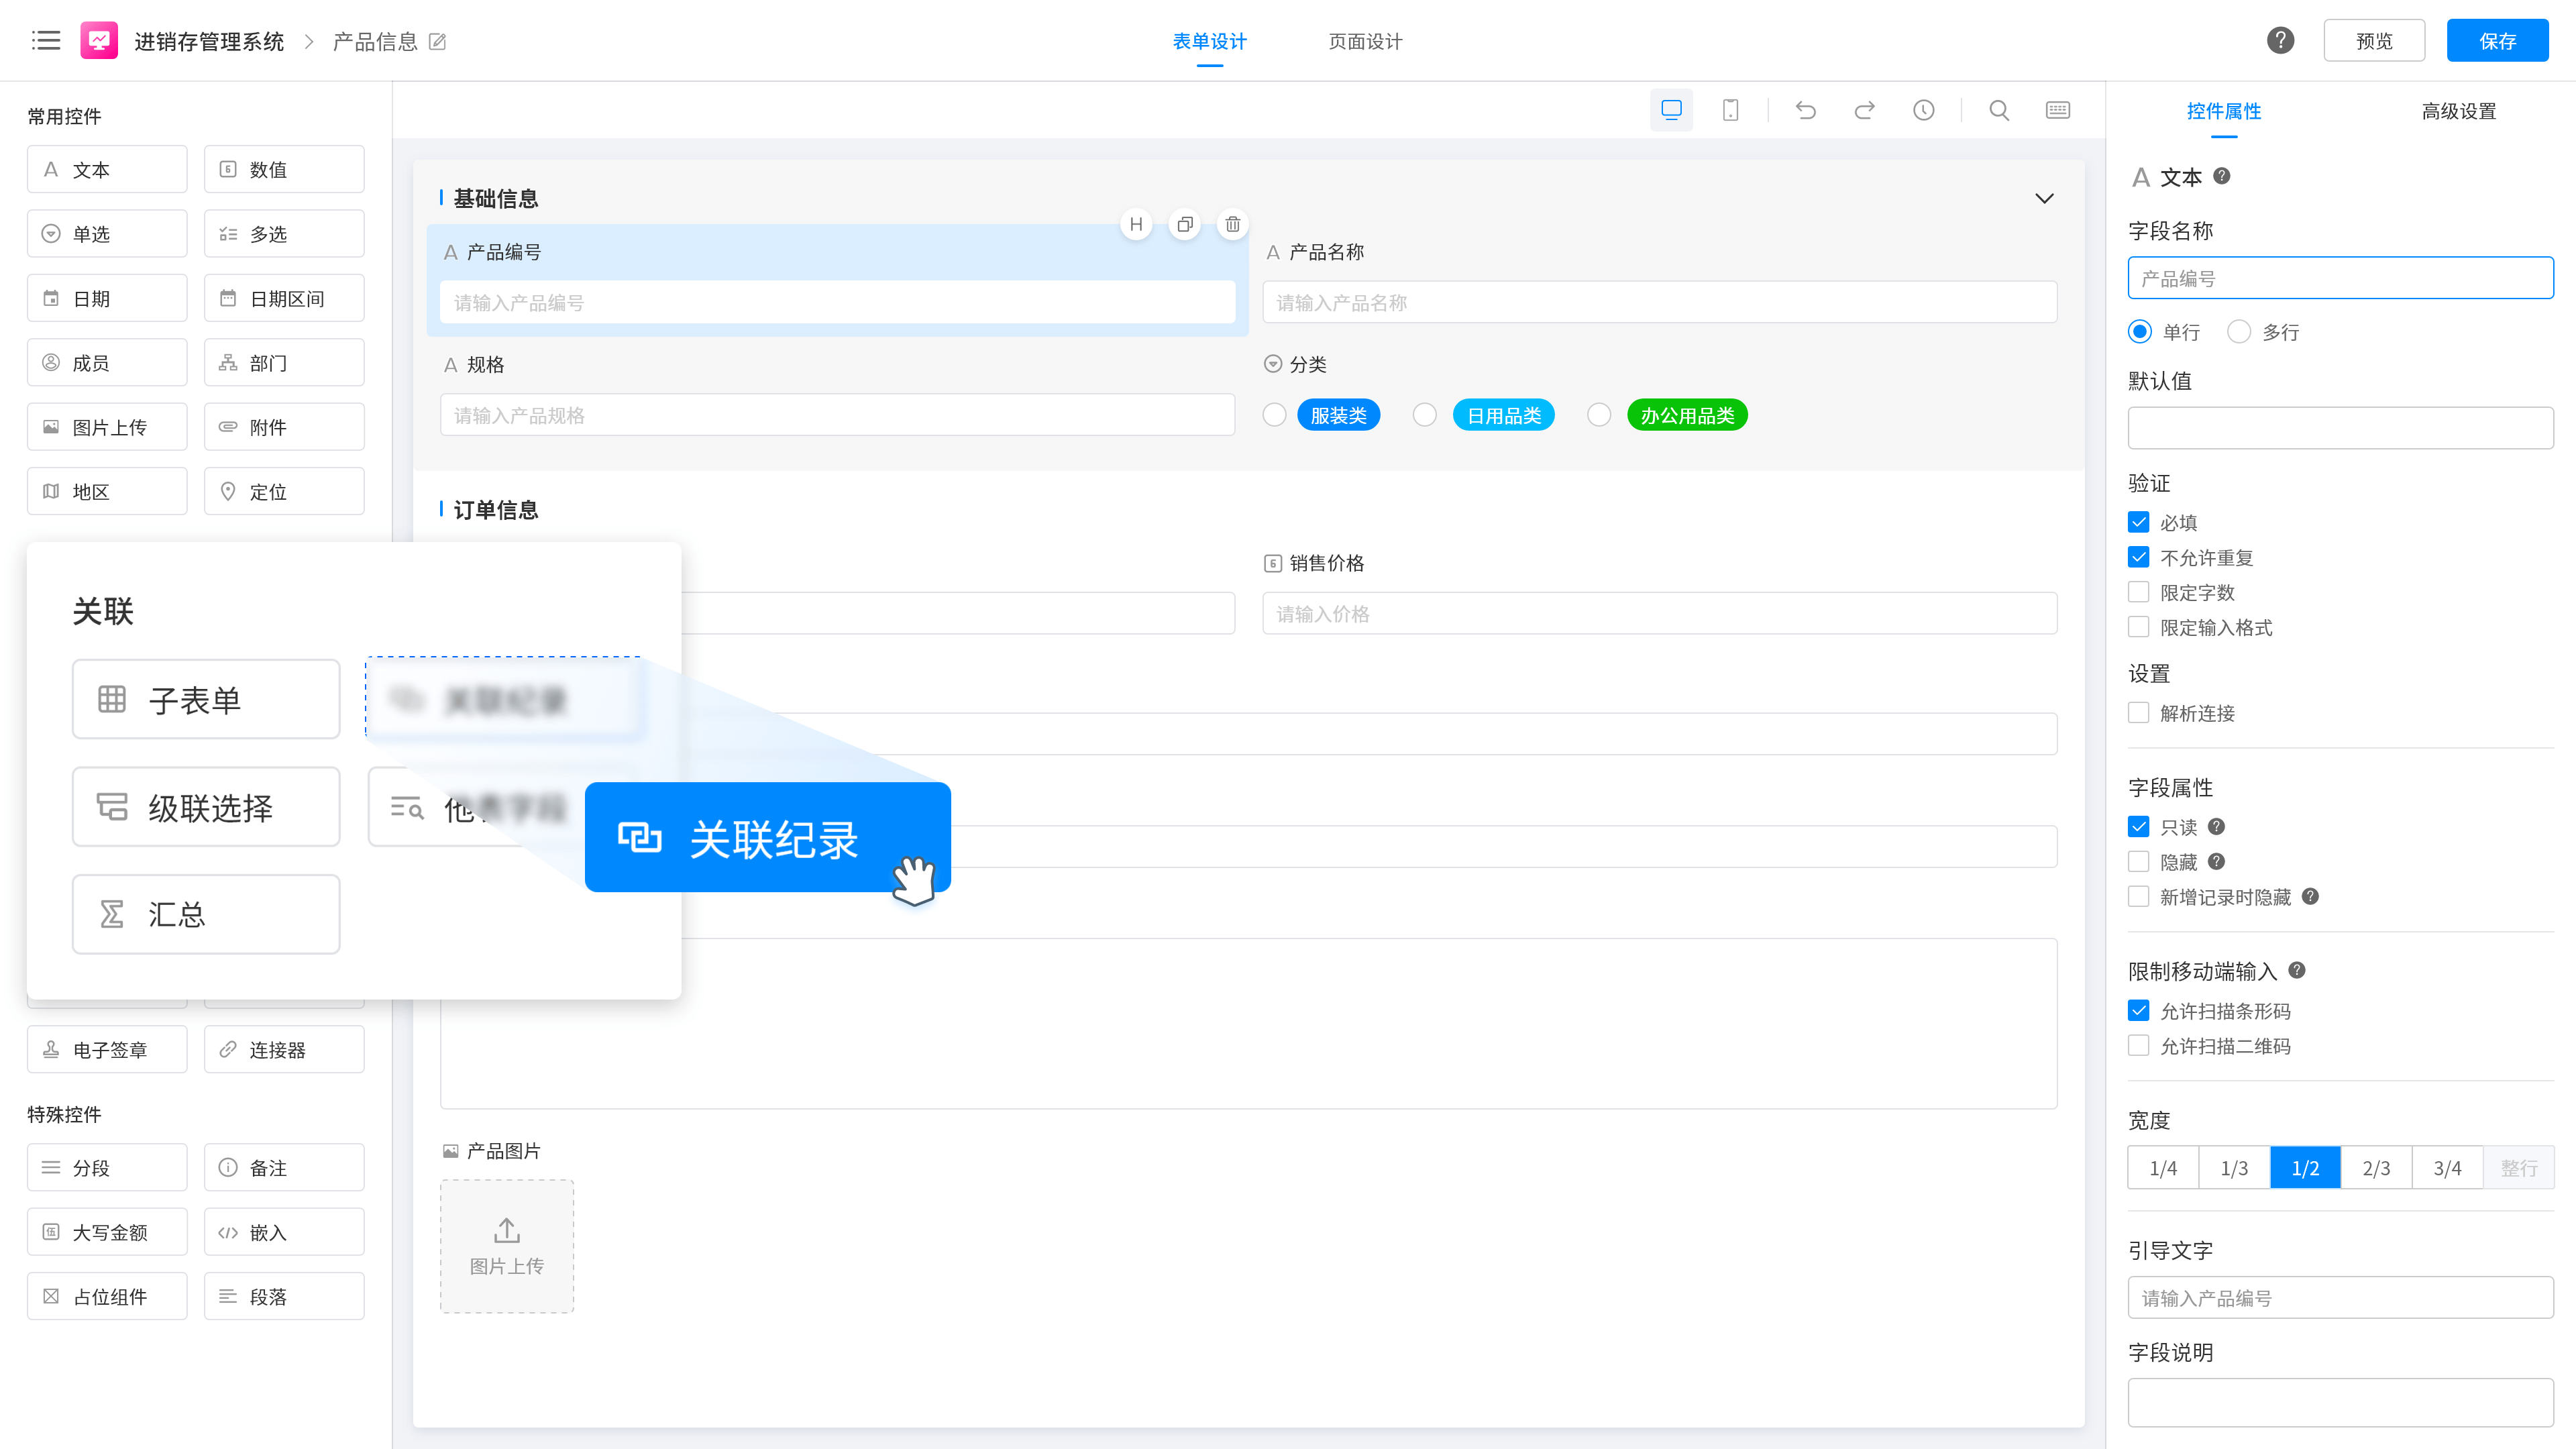Click the edit icon beside 产品信息
The width and height of the screenshot is (2576, 1449).
[437, 41]
